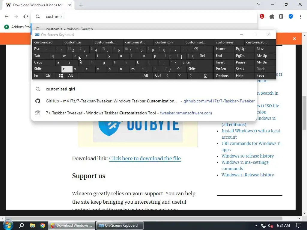The width and height of the screenshot is (307, 230).
Task: Toggle the left Alt key
Action: click(x=72, y=75)
